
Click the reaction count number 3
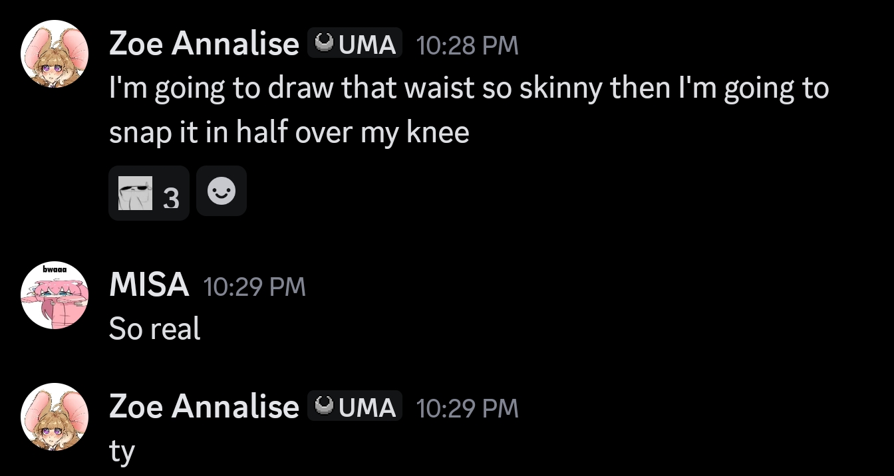171,197
